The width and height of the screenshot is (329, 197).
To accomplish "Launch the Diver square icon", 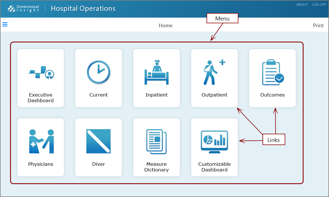I will [99, 141].
